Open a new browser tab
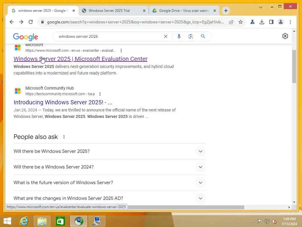This screenshot has height=227, width=302. click(226, 11)
